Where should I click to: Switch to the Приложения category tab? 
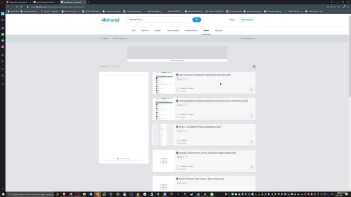pos(173,31)
